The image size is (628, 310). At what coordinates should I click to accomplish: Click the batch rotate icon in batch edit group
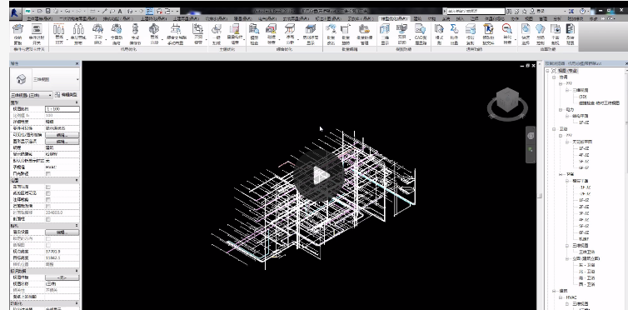[345, 29]
